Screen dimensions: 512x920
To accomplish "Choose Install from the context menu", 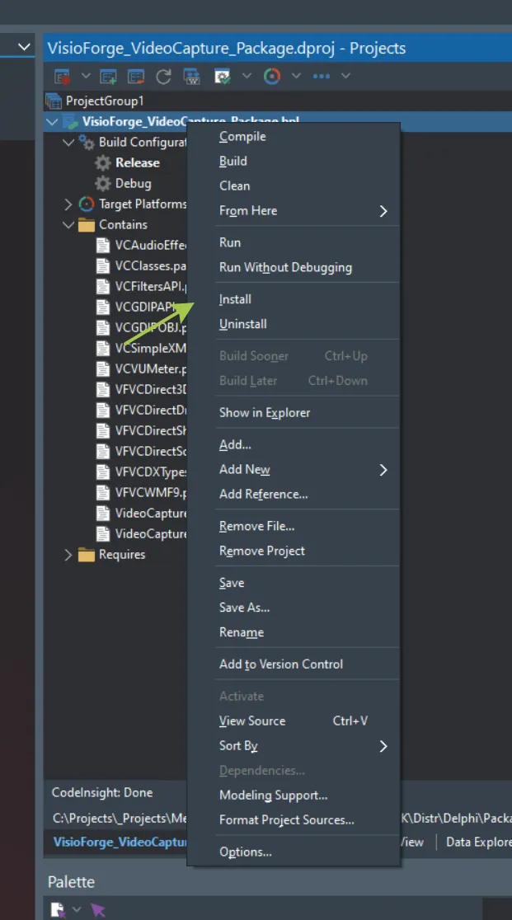I will (236, 299).
